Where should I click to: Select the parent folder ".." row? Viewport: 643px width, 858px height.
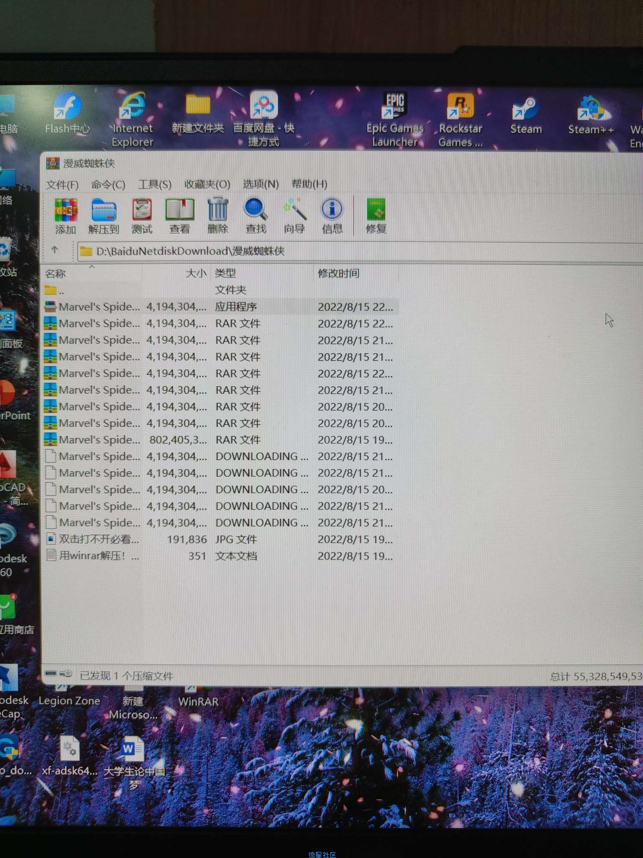(221, 290)
